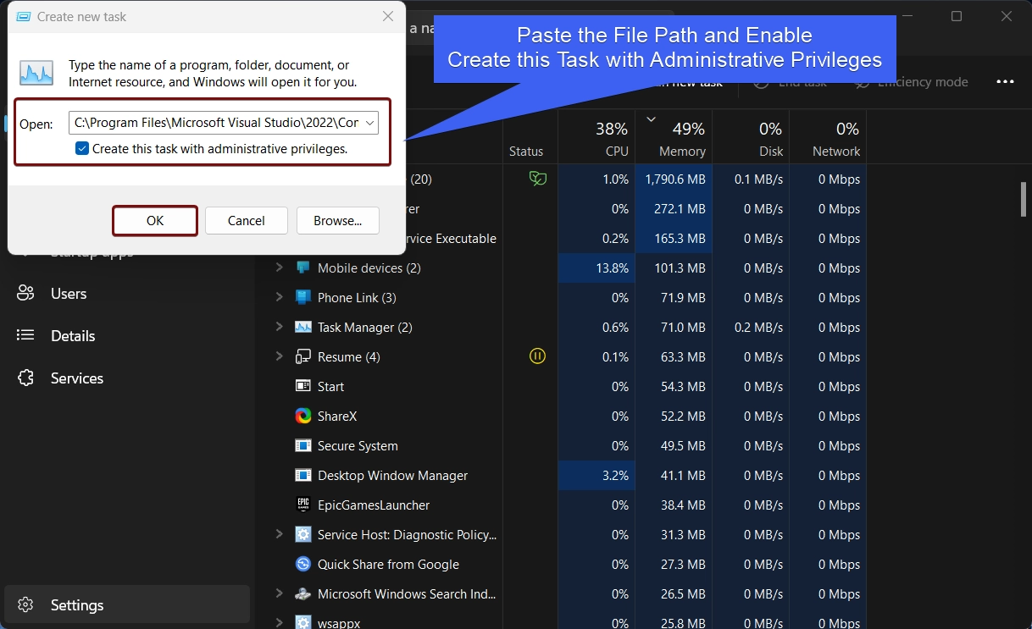
Task: Select the EpicGamesLauncher process name
Action: point(374,505)
